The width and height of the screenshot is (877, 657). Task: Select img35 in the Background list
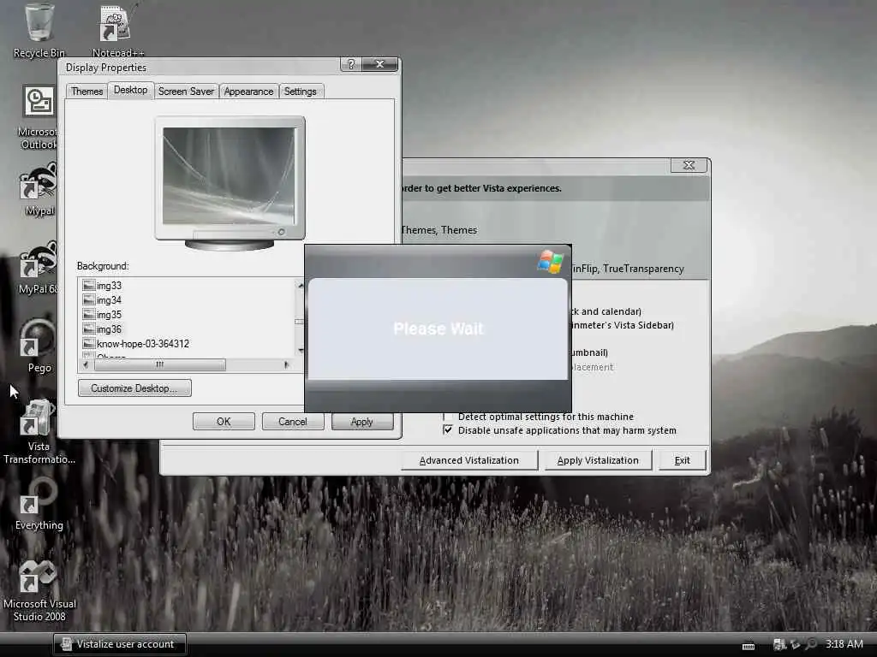109,315
